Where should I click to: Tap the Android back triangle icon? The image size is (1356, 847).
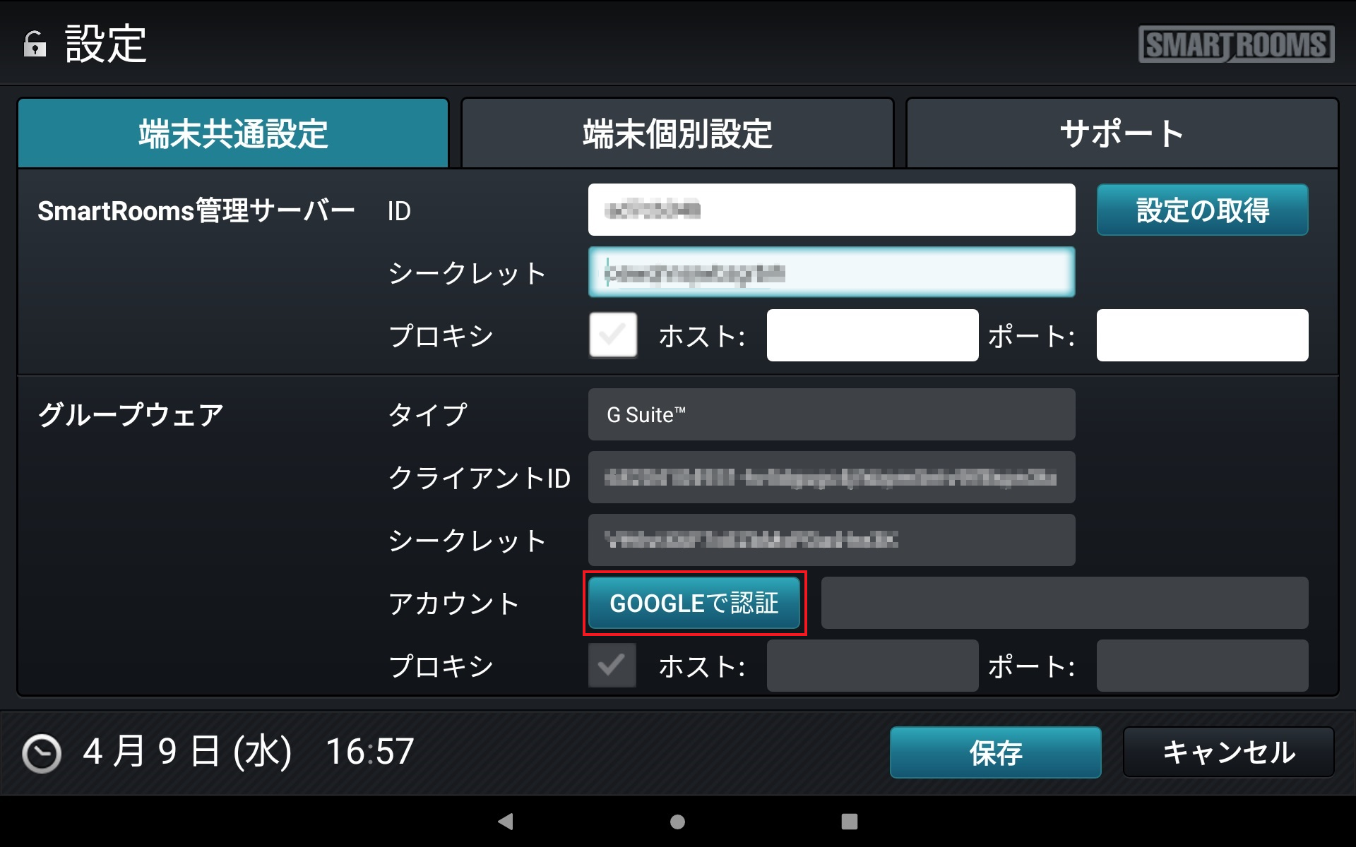coord(506,821)
